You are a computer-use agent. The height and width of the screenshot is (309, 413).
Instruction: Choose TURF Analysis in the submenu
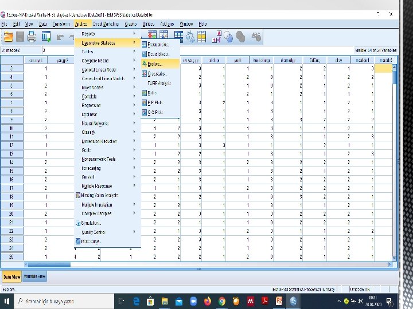click(161, 83)
